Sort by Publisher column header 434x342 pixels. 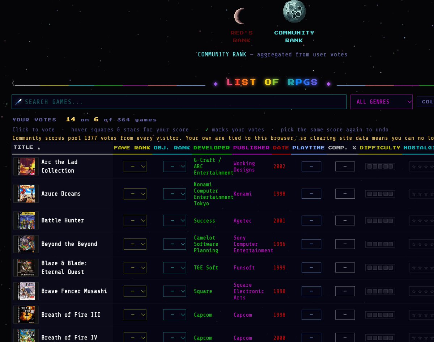pyautogui.click(x=251, y=148)
